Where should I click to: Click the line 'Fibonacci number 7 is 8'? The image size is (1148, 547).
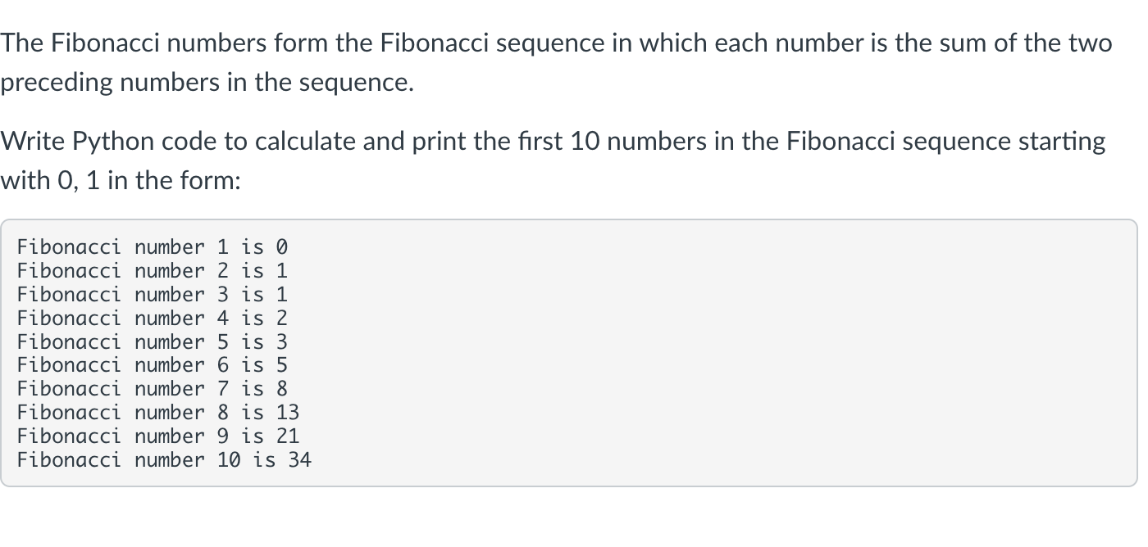pos(153,389)
